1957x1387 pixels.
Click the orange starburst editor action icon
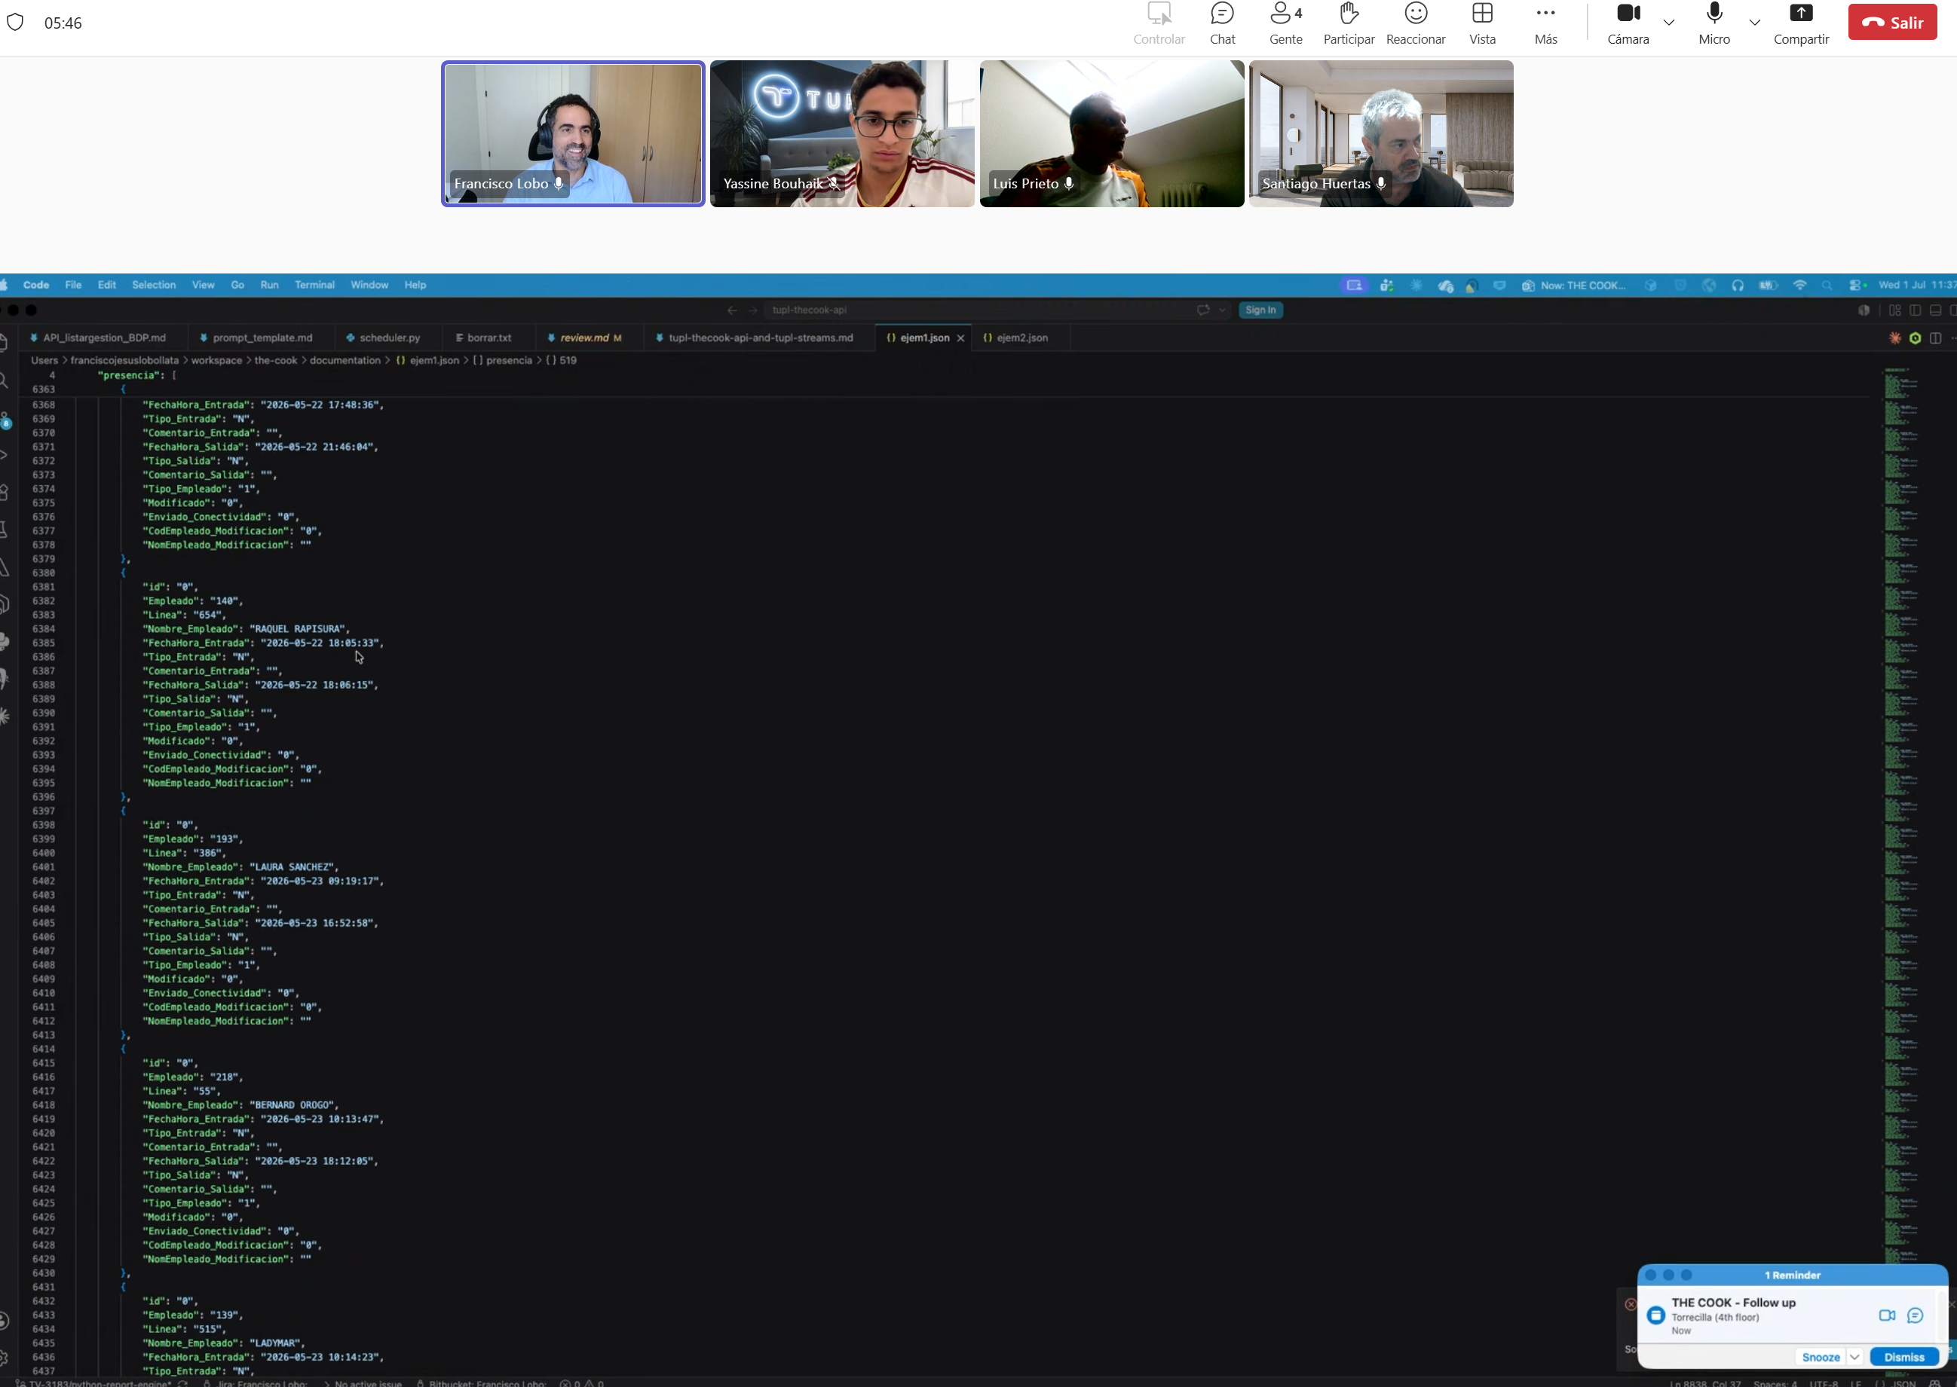coord(1894,338)
